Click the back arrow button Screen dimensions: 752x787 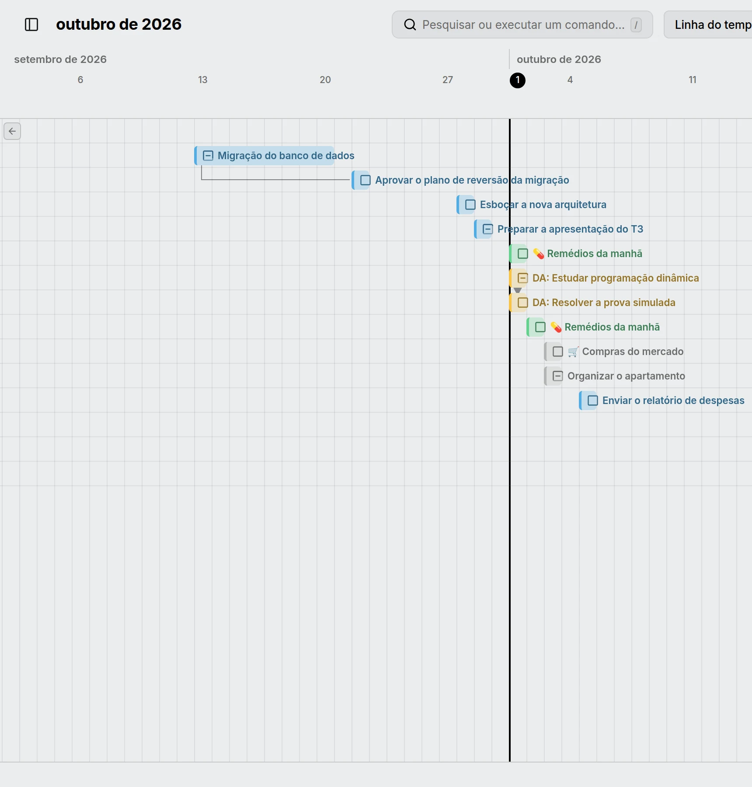pyautogui.click(x=12, y=131)
